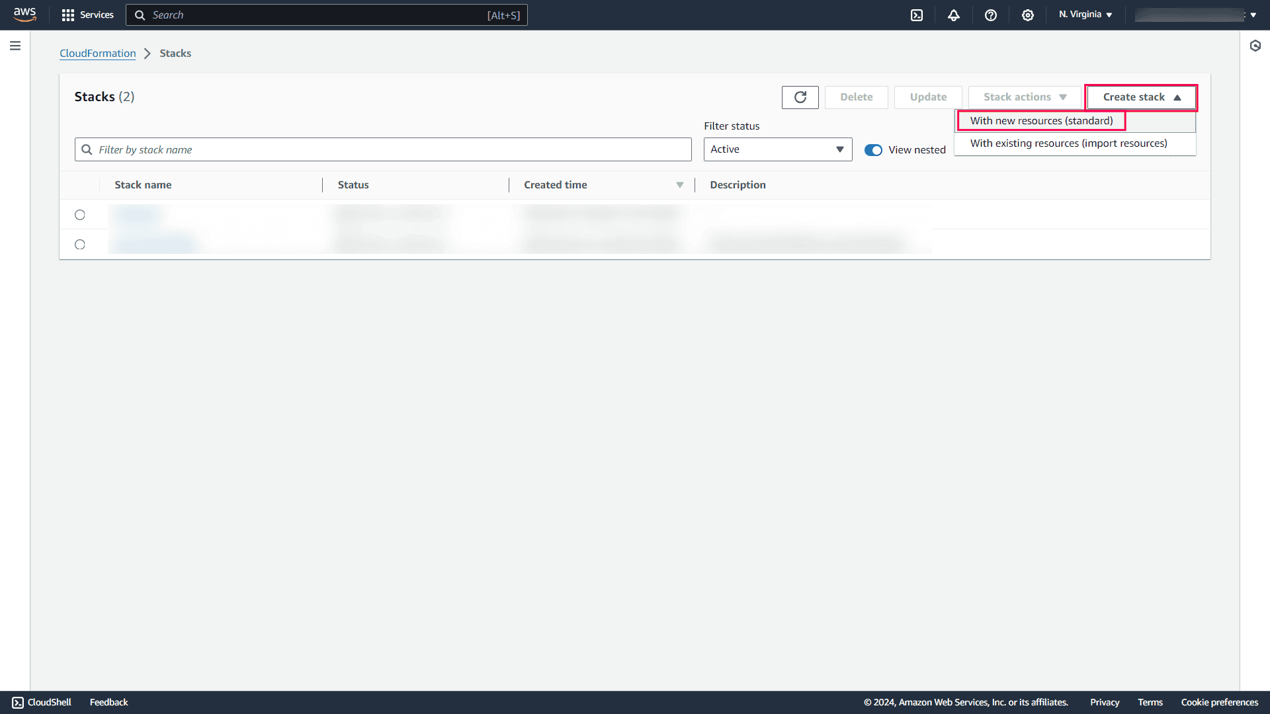This screenshot has height=714, width=1270.
Task: Refresh the stacks list
Action: (x=800, y=97)
